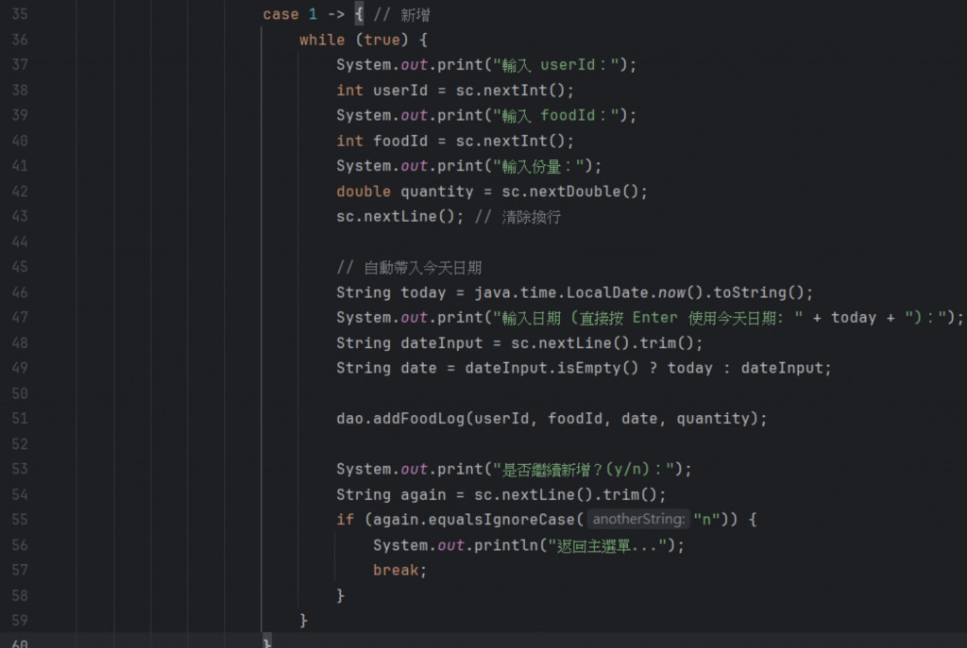Click the highlighted opening brace on line 35
Screen dimensions: 967x648
pyautogui.click(x=359, y=14)
